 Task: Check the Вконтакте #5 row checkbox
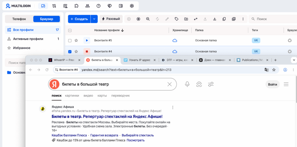point(70,40)
